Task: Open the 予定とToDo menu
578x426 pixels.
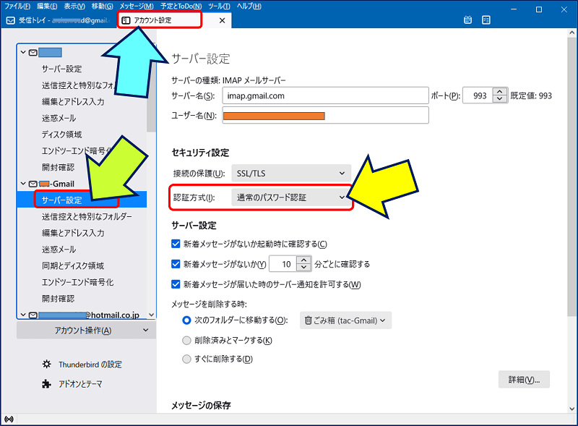Action: (x=181, y=7)
